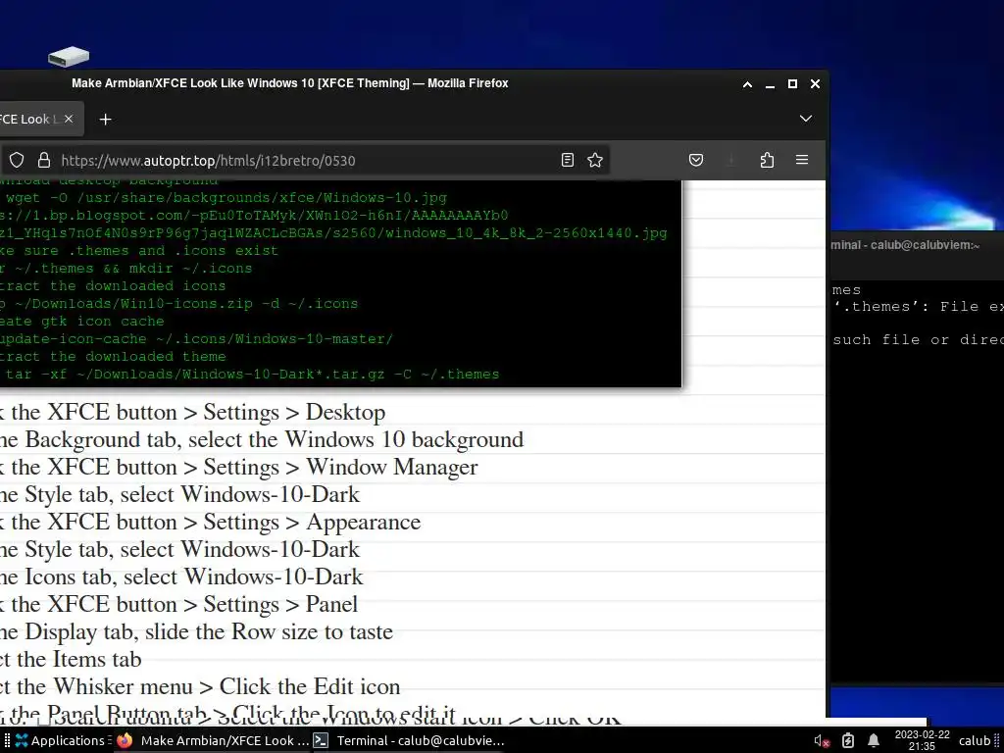1004x753 pixels.
Task: Open the 2023-02-22 panel clock
Action: click(922, 740)
